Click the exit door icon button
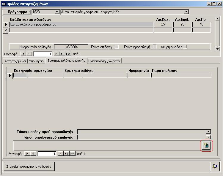Screen dimensions: 223x176 (215, 167)
